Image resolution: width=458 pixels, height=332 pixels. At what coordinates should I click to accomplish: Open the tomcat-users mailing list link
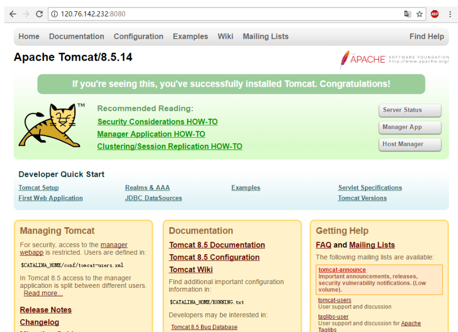(x=335, y=300)
